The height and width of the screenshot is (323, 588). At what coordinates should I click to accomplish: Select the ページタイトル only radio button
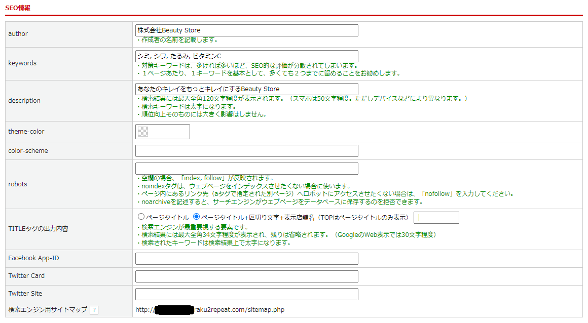coord(141,217)
